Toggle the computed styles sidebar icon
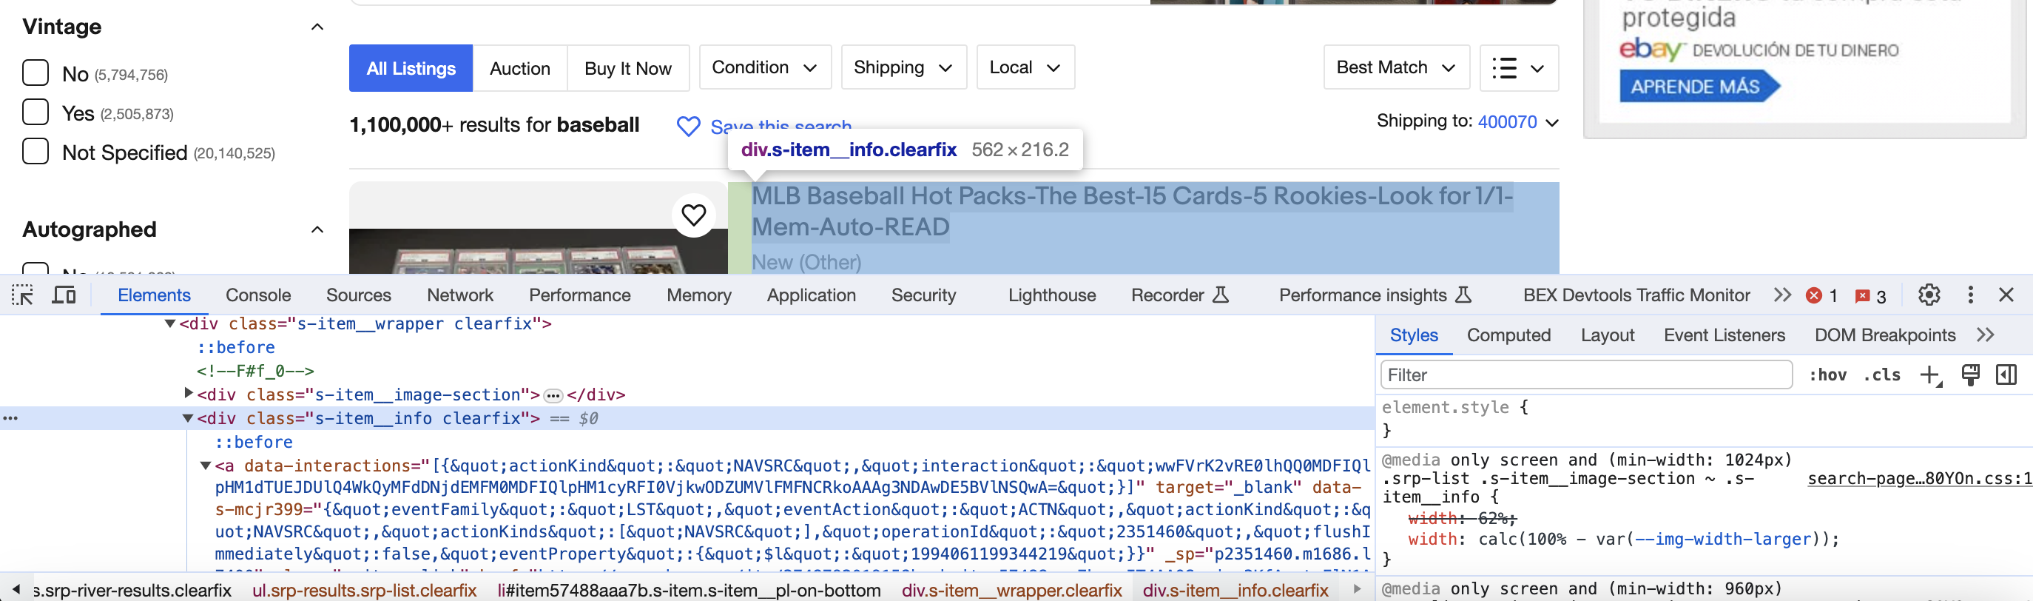This screenshot has height=601, width=2033. 2006,375
